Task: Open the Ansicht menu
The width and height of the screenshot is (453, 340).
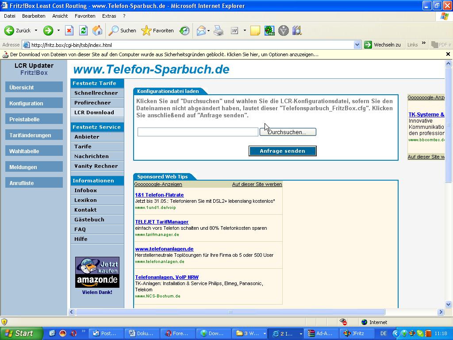Action: (x=60, y=16)
